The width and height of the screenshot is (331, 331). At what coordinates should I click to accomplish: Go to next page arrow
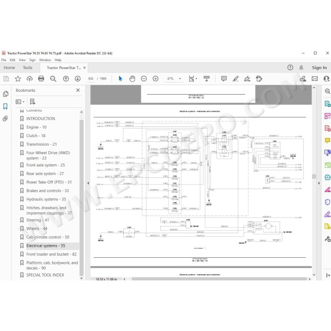(x=78, y=79)
